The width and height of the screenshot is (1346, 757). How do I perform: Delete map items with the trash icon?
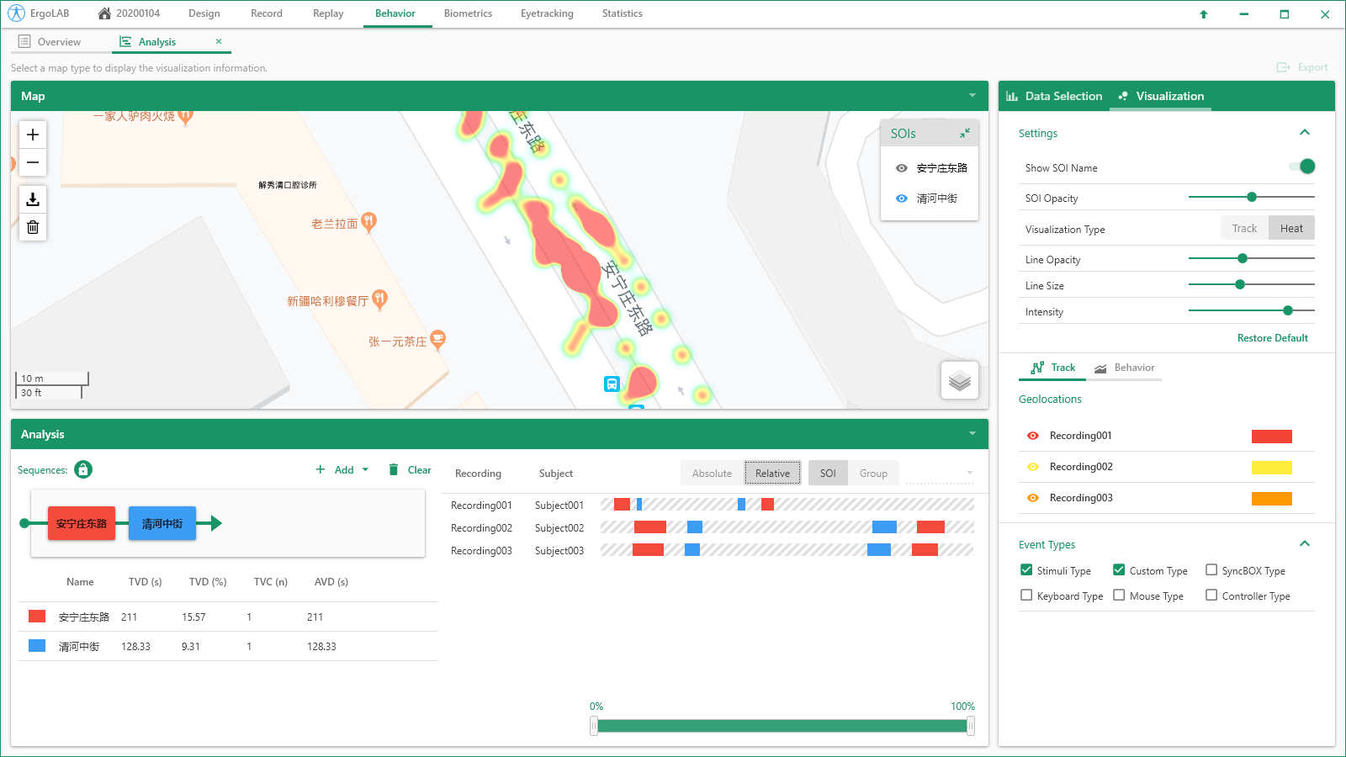click(33, 227)
